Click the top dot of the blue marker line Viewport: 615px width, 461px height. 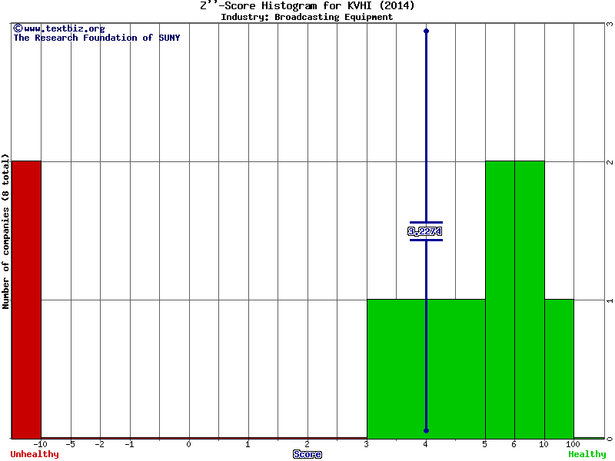[426, 31]
